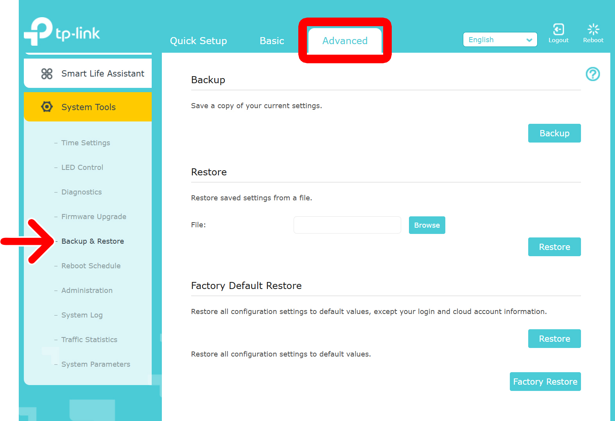Select the Advanced tab
The height and width of the screenshot is (421, 615).
pos(345,41)
